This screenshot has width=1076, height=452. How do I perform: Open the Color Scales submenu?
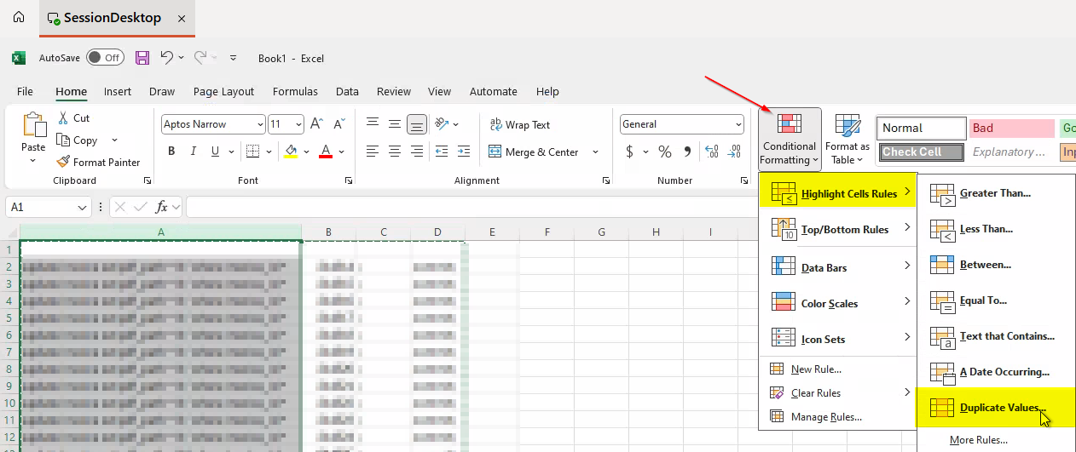(x=837, y=303)
